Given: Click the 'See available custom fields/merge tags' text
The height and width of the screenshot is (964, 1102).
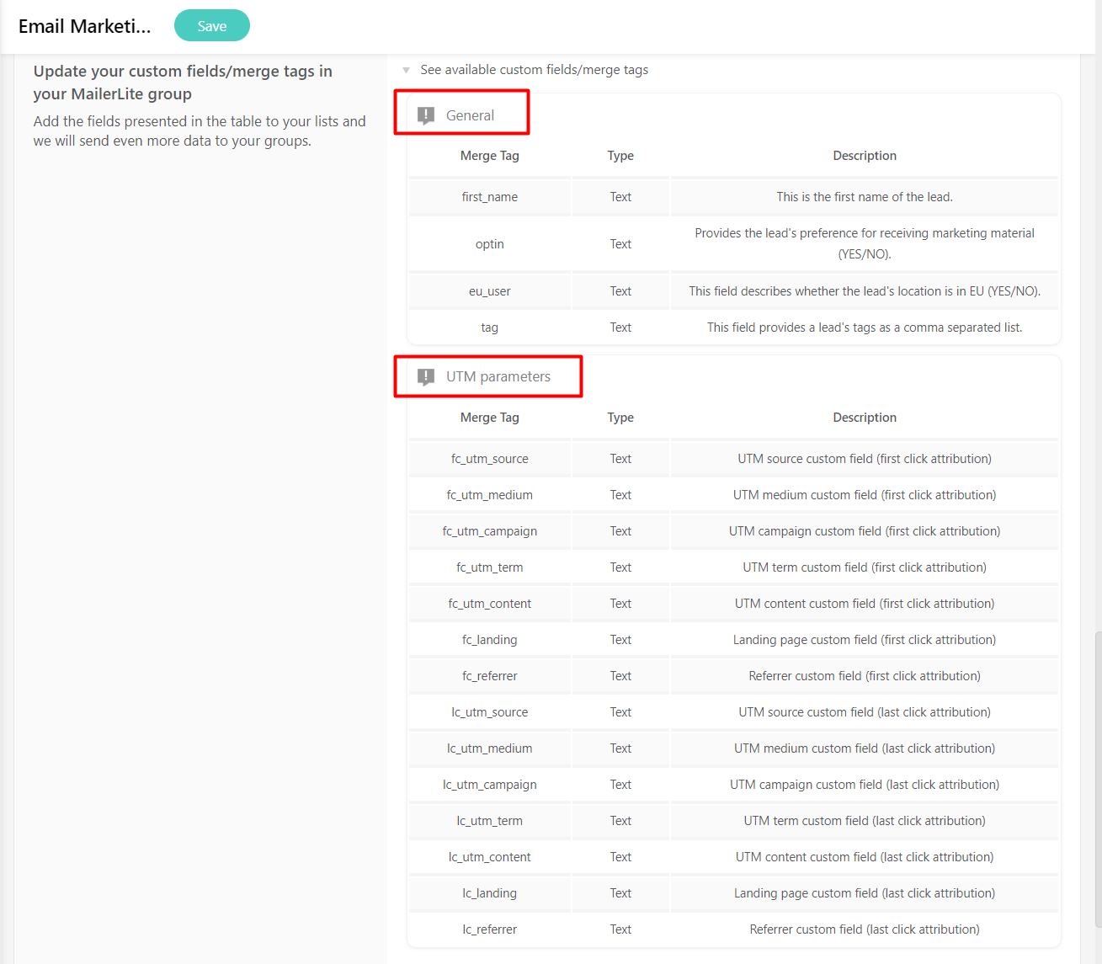Looking at the screenshot, I should (535, 70).
